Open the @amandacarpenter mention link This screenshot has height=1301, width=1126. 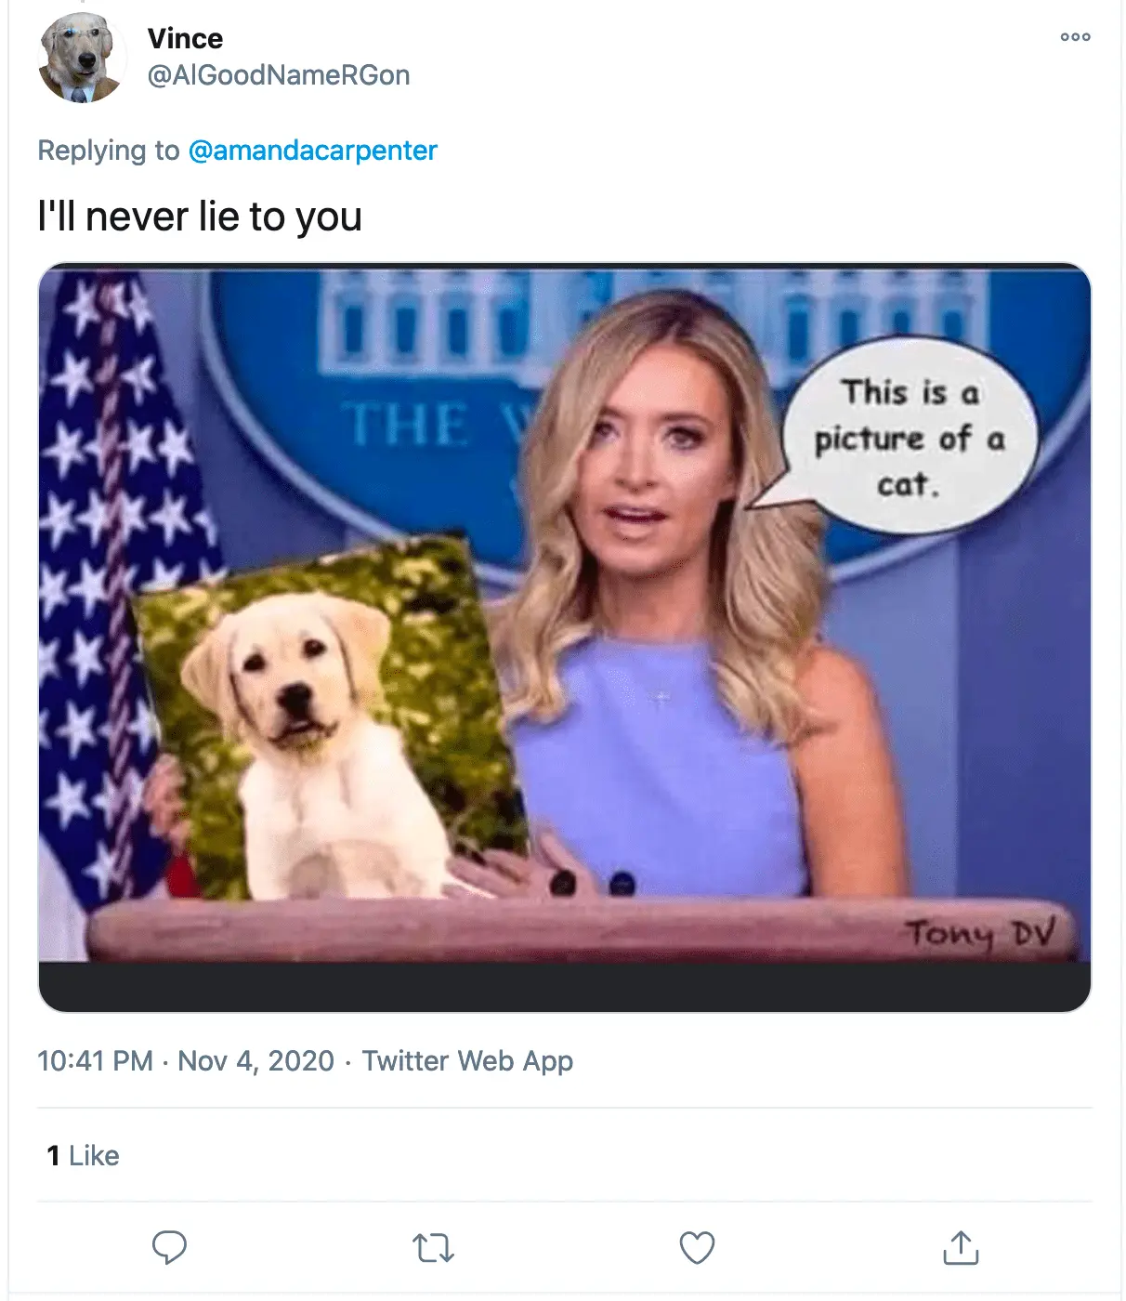point(312,151)
